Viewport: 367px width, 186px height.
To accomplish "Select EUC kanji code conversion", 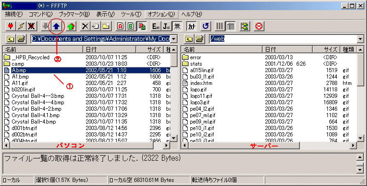I will tap(156, 26).
